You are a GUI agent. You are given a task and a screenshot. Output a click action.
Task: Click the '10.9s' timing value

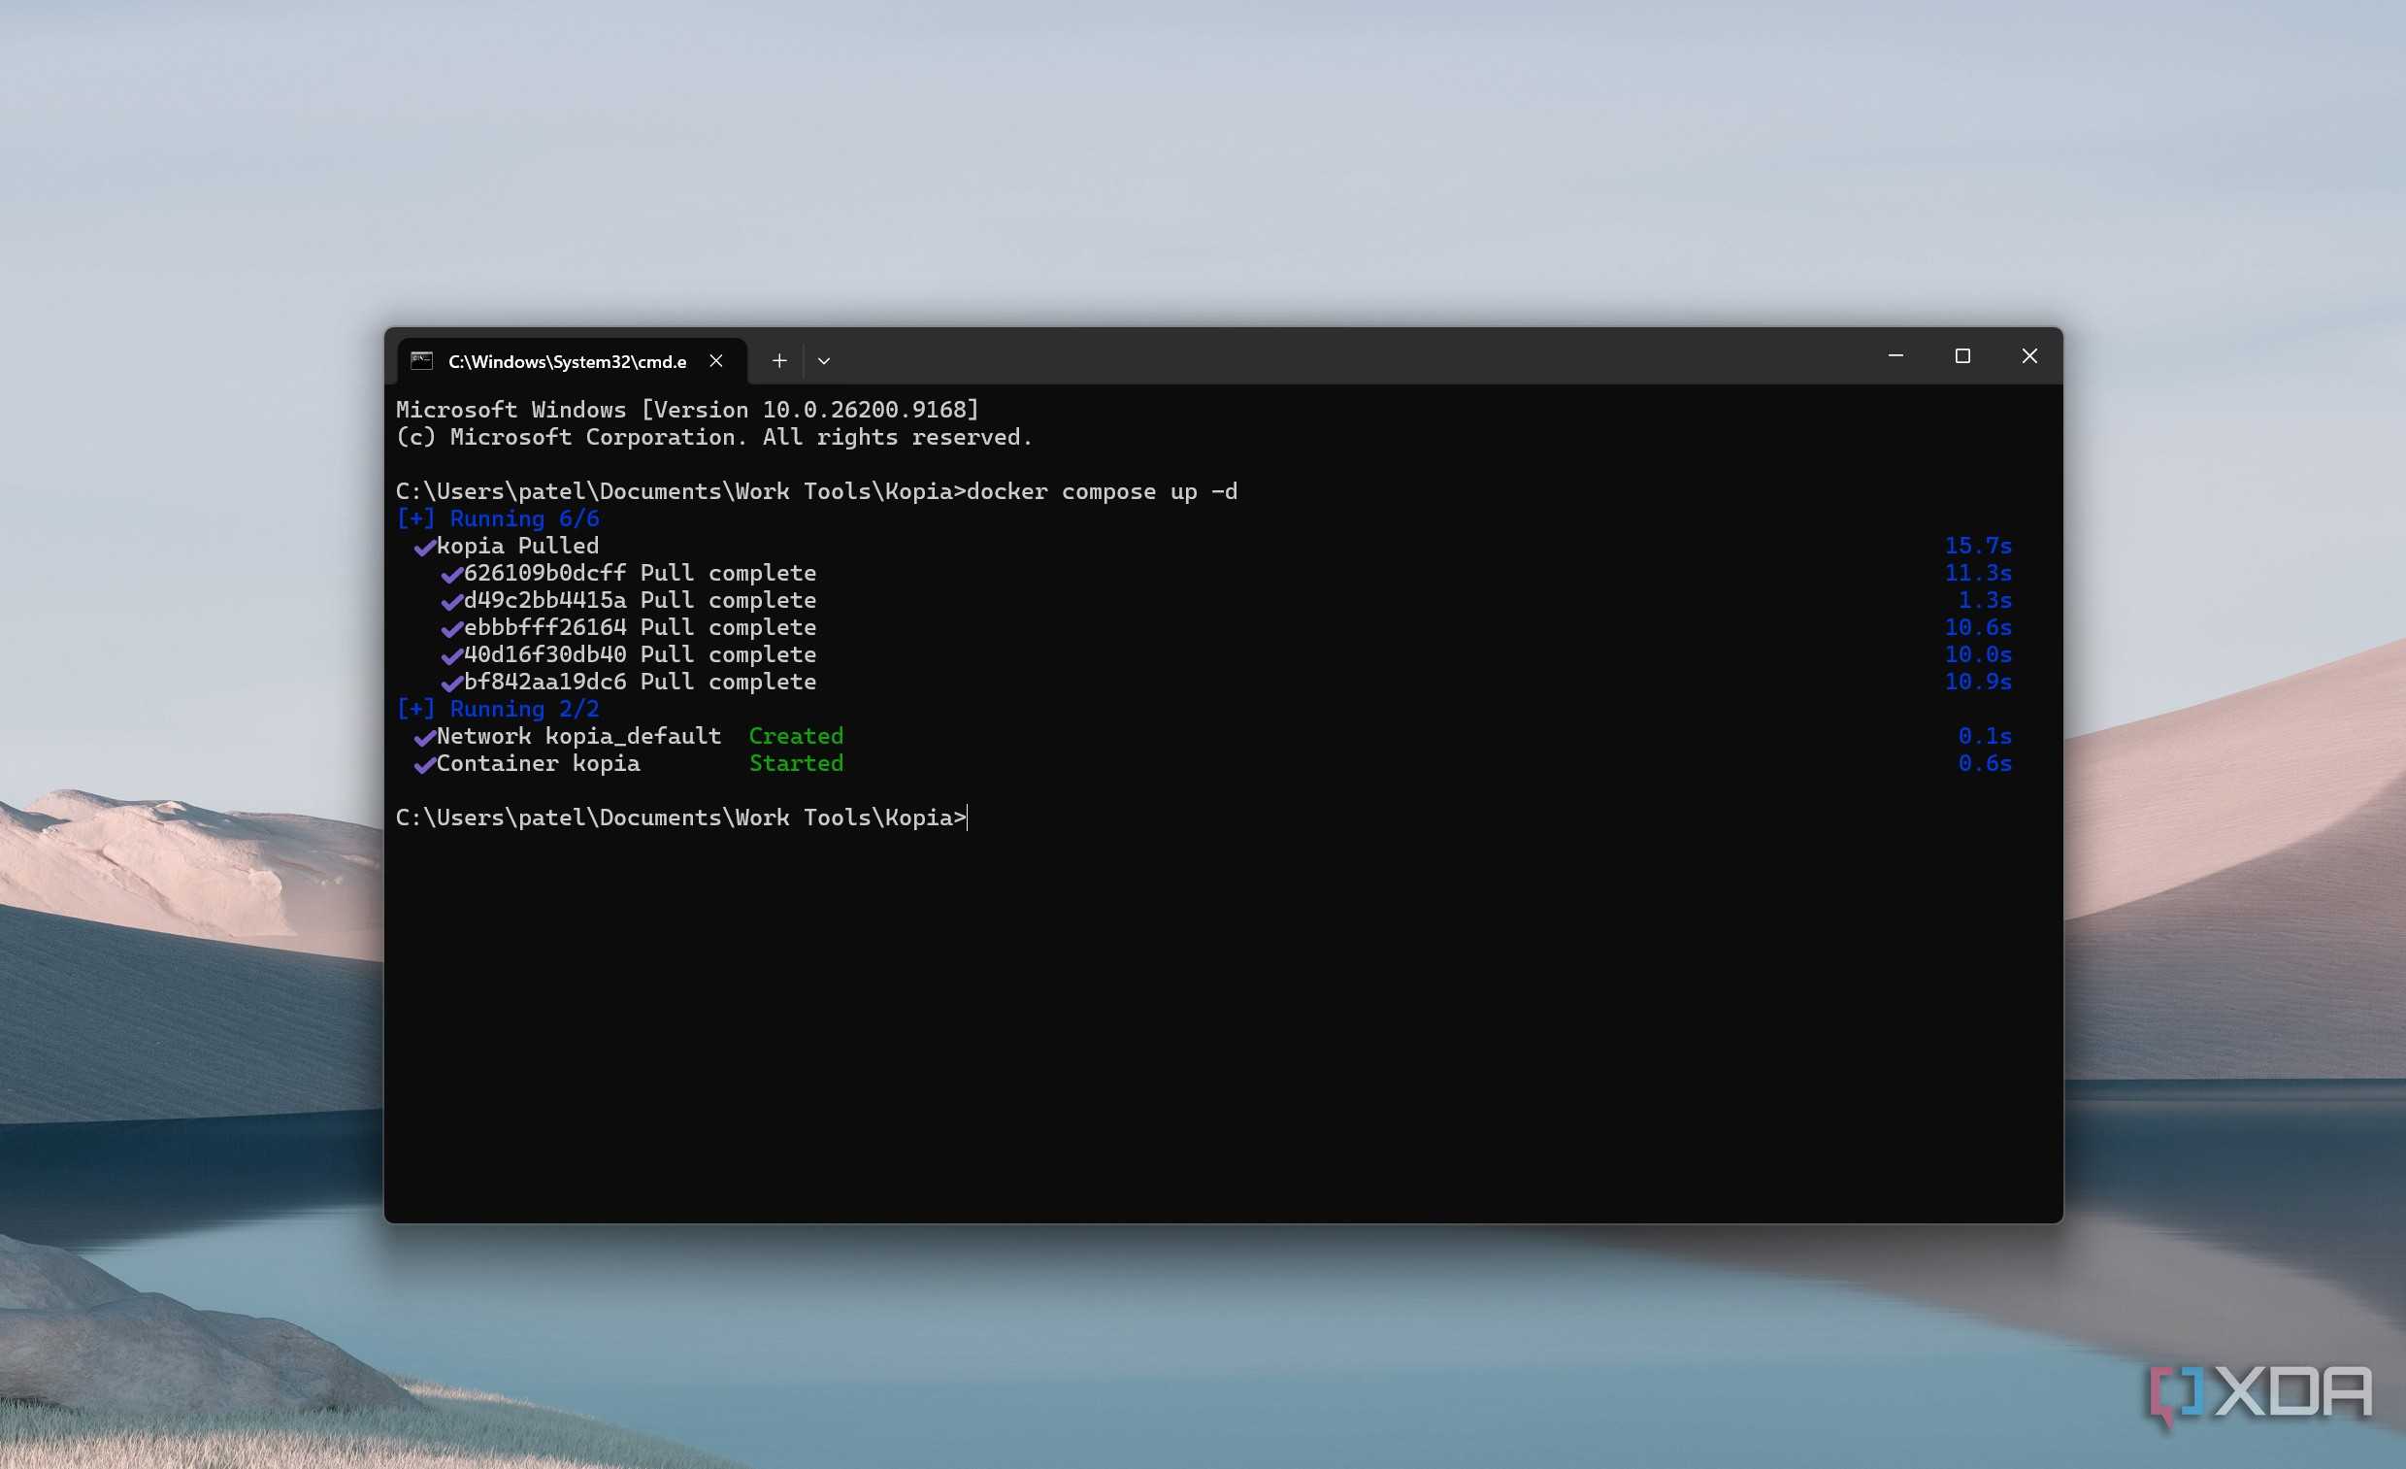(x=1977, y=683)
